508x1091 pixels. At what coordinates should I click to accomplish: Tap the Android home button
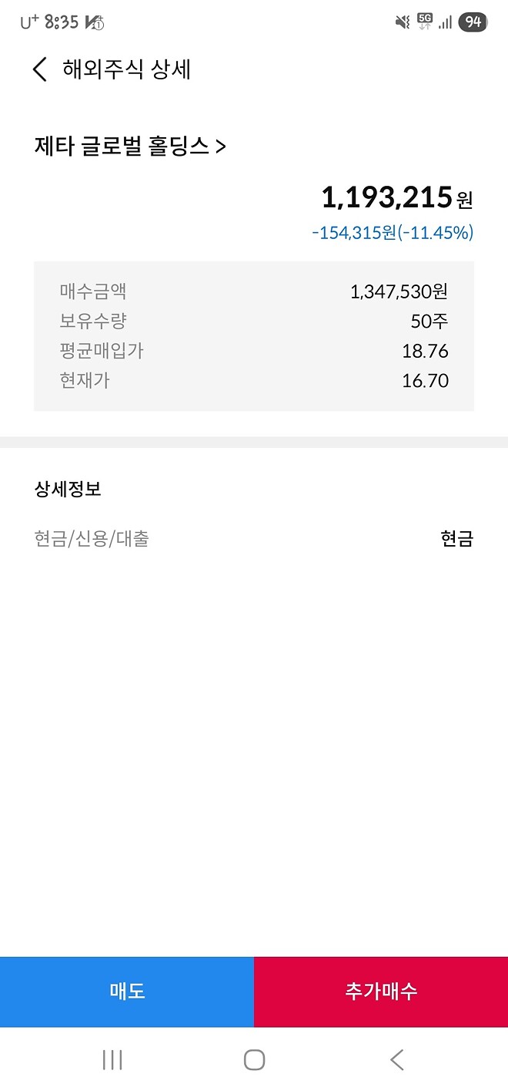[253, 1059]
